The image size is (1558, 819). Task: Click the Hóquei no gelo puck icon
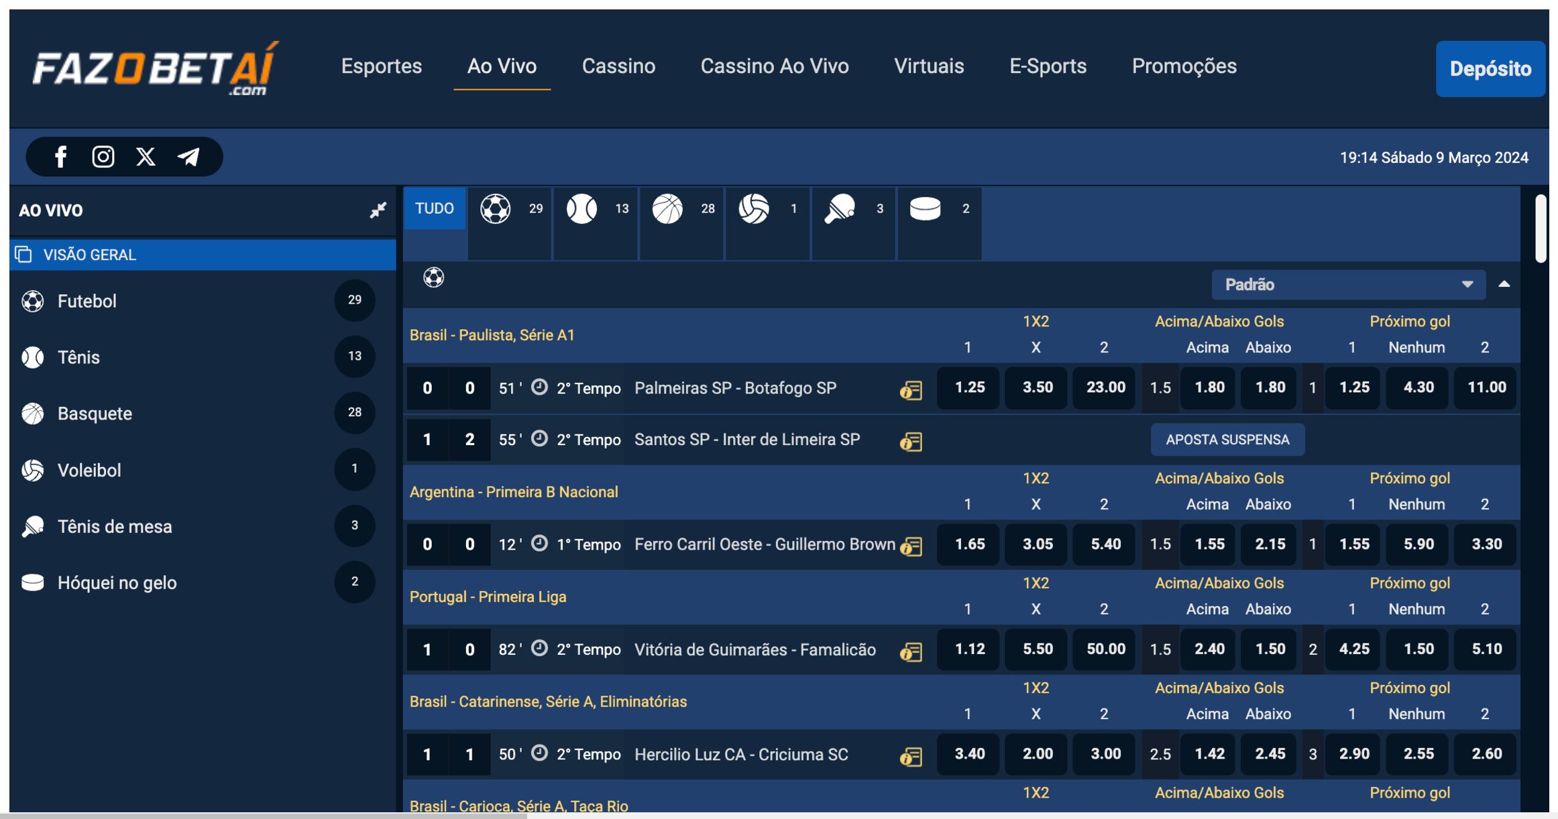coord(33,582)
